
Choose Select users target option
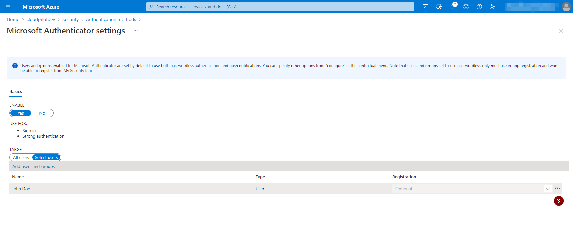[47, 157]
